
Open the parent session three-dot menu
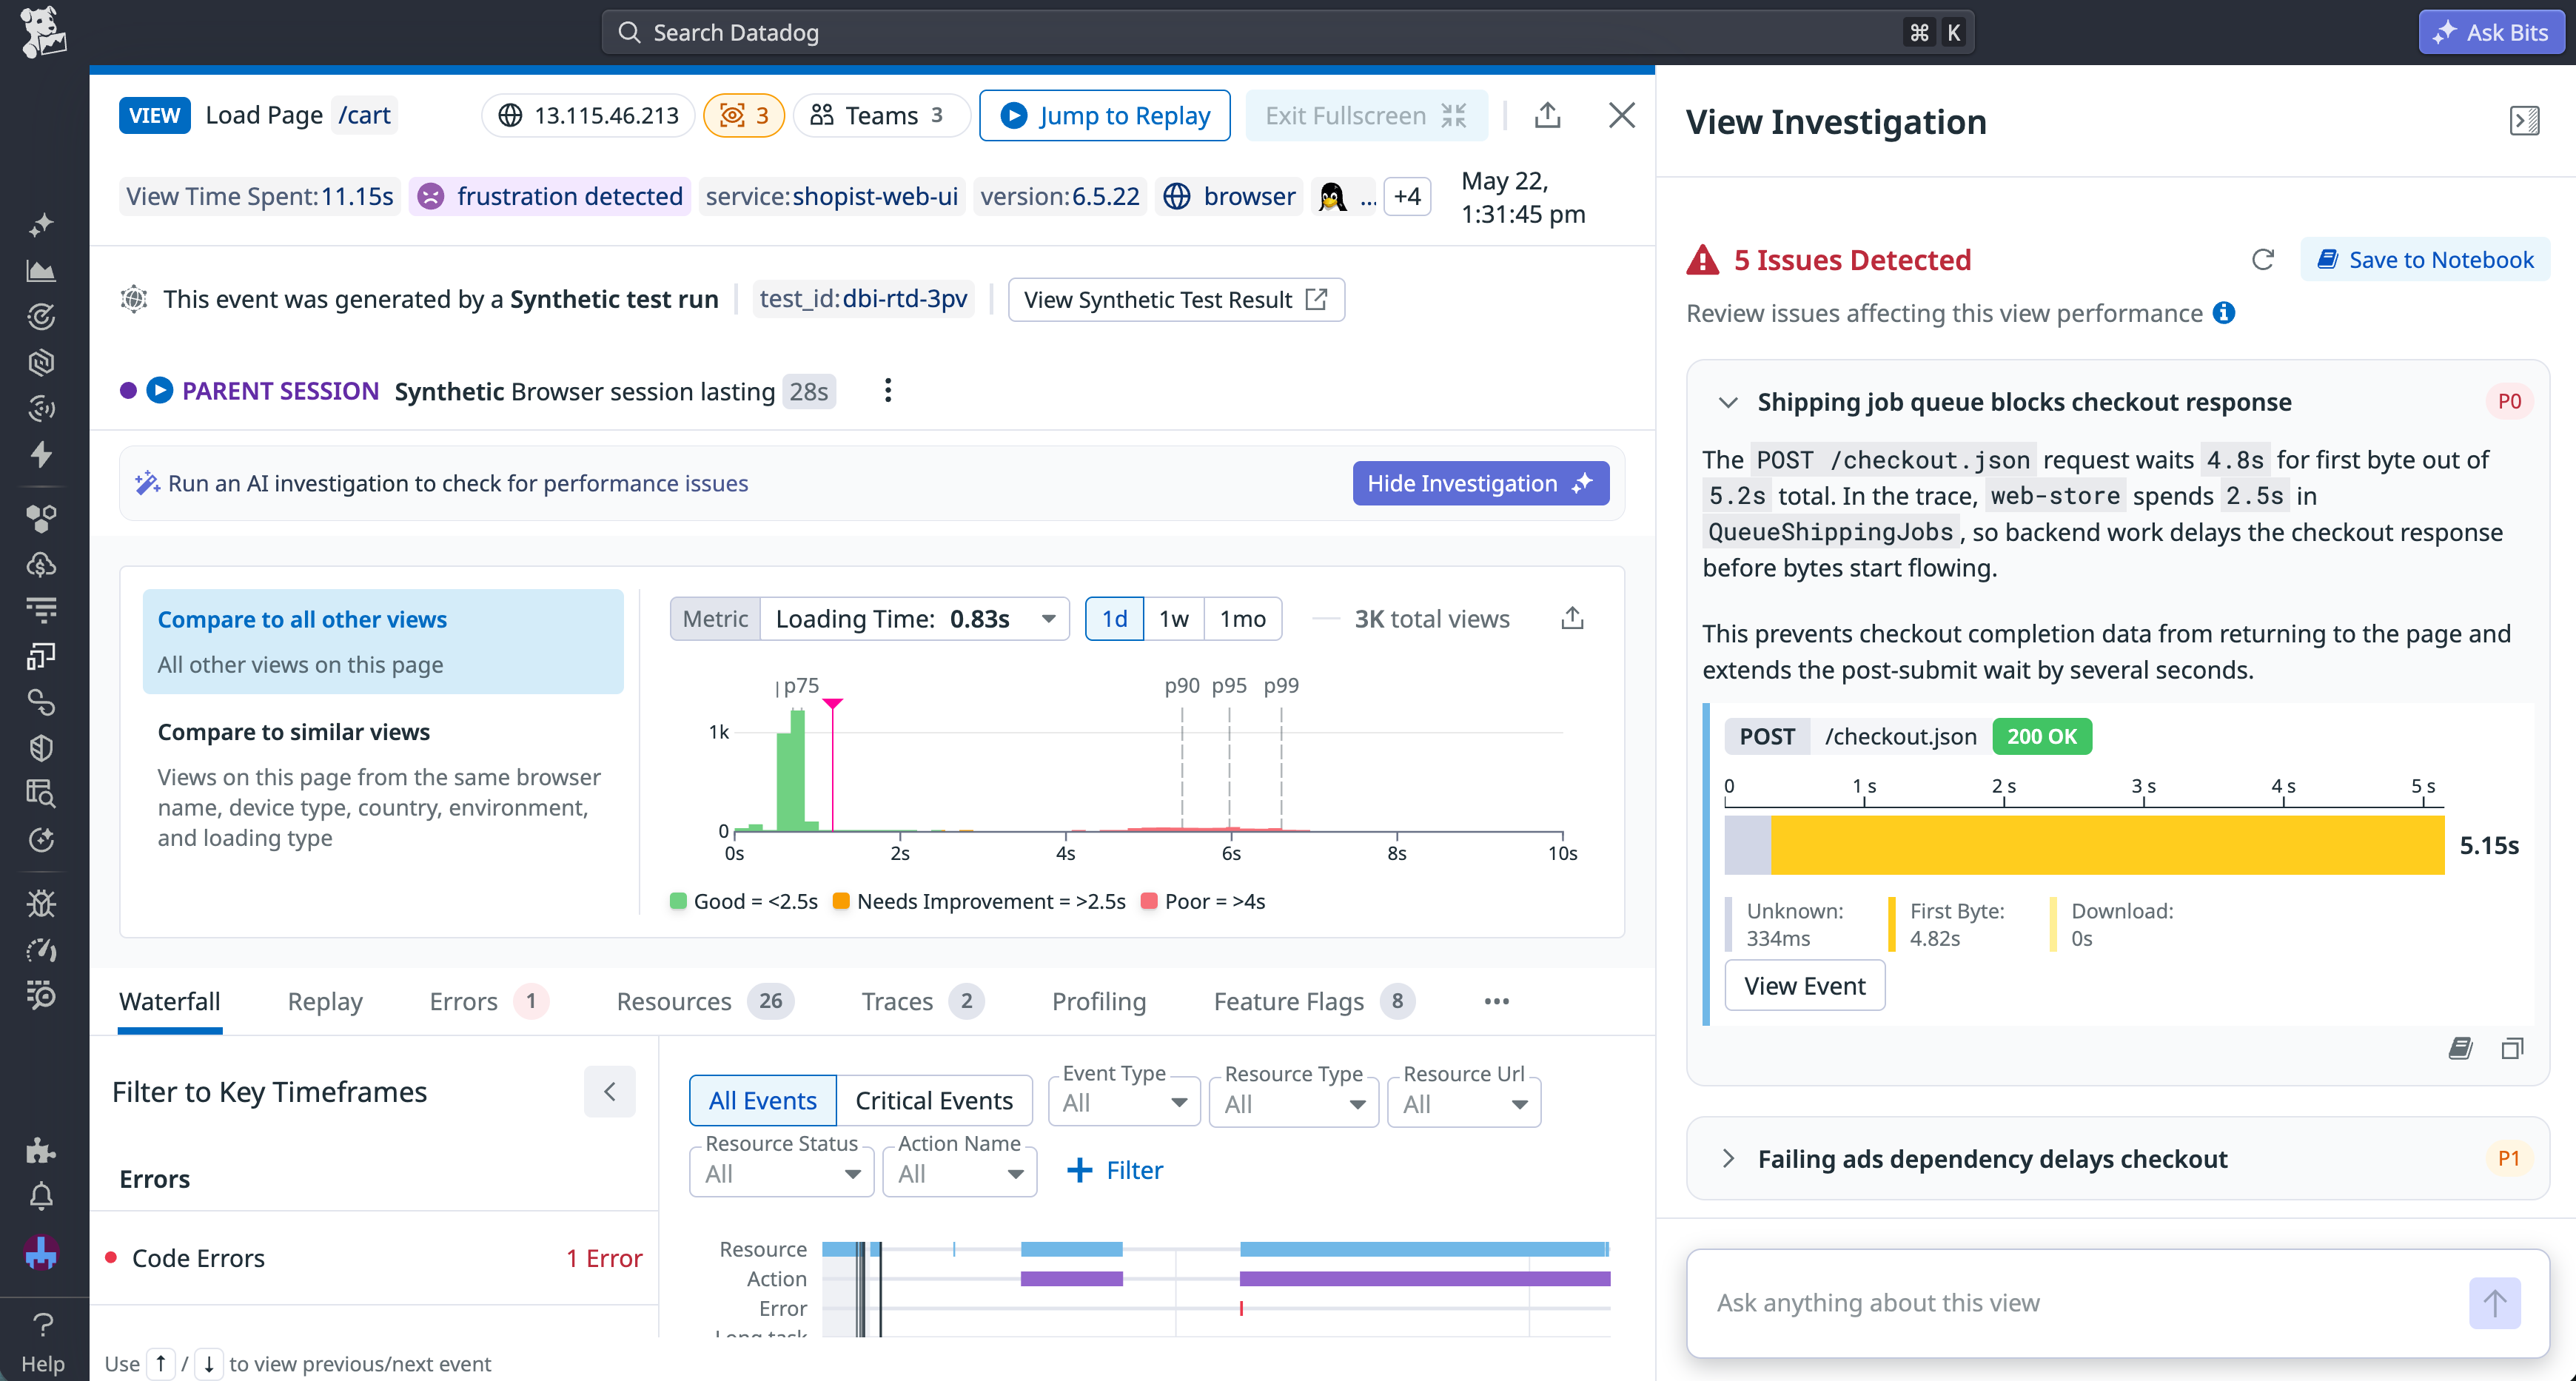click(887, 391)
